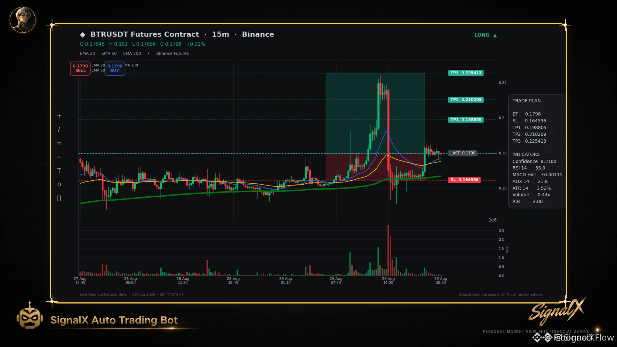Click the high price H 0.181

118,44
